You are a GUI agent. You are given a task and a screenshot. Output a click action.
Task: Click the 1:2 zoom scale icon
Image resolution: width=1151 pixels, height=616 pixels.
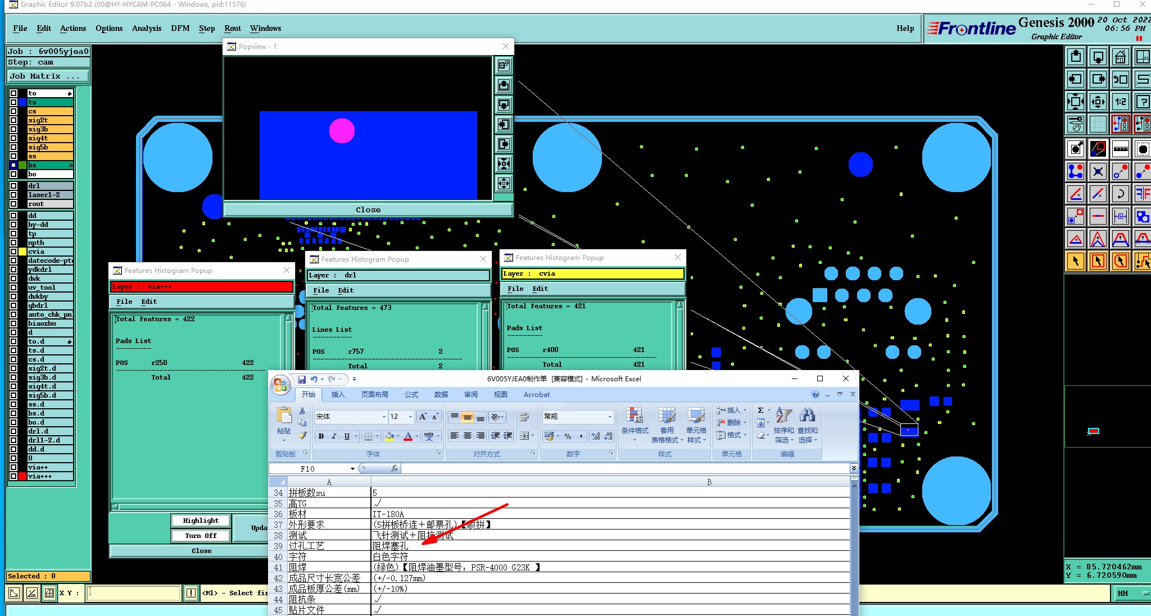(1120, 102)
